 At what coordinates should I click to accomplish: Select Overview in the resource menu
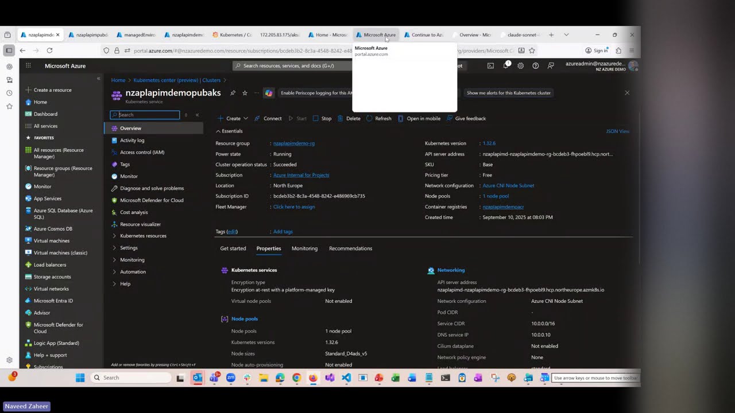click(154, 128)
